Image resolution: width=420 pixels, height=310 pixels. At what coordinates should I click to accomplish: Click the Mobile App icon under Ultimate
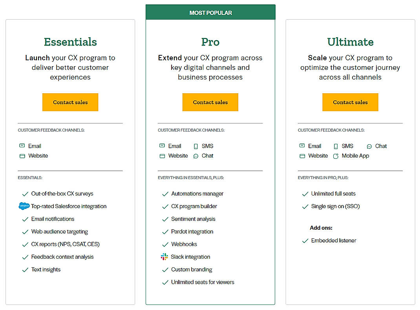pyautogui.click(x=336, y=156)
